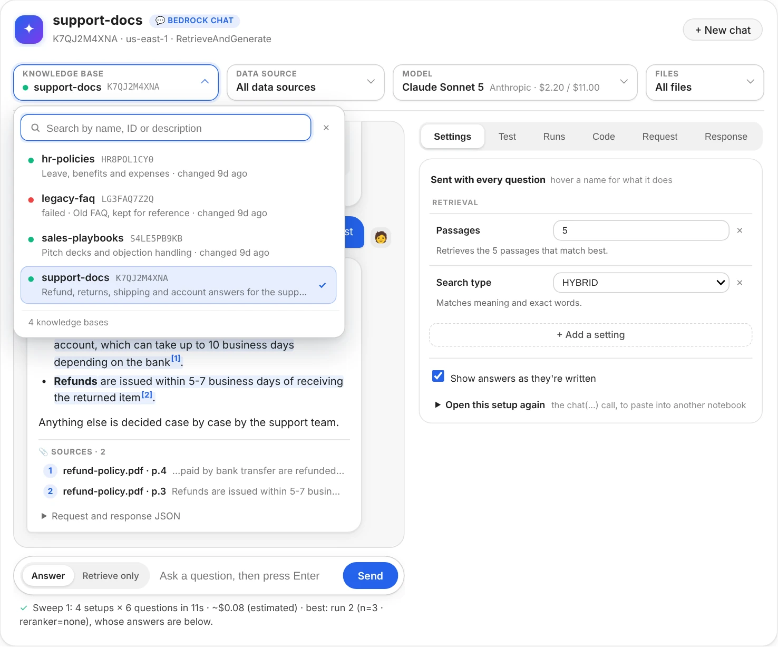Choose the sales-playbooks knowledge base

178,245
